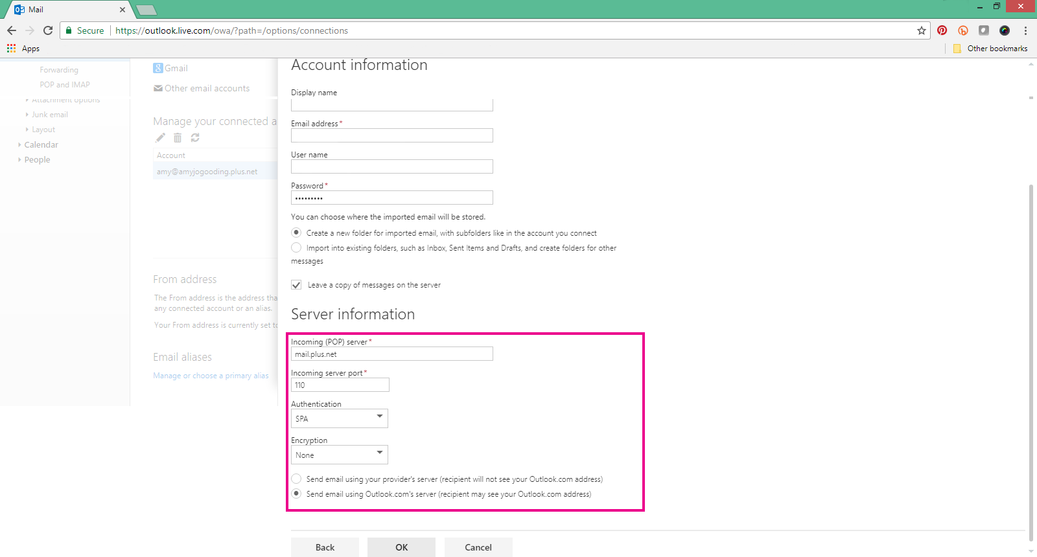Click the Pinterest extension icon
This screenshot has width=1037, height=557.
pos(942,30)
